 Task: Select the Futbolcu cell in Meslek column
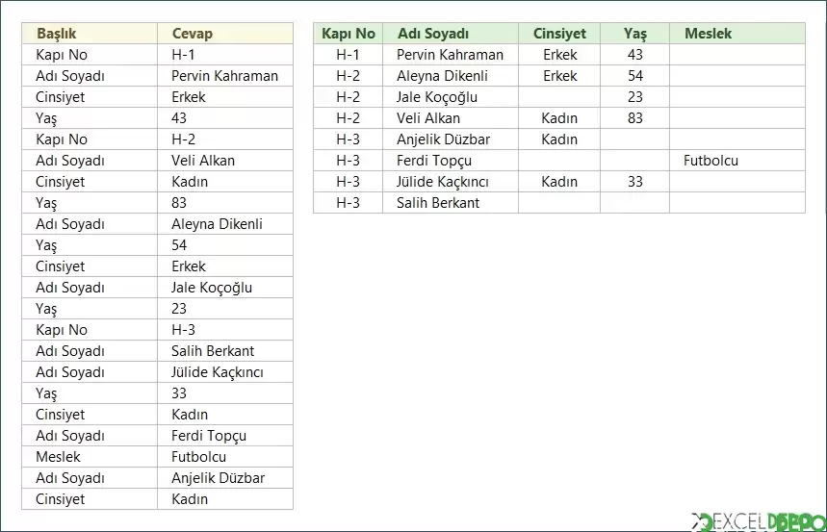point(737,161)
